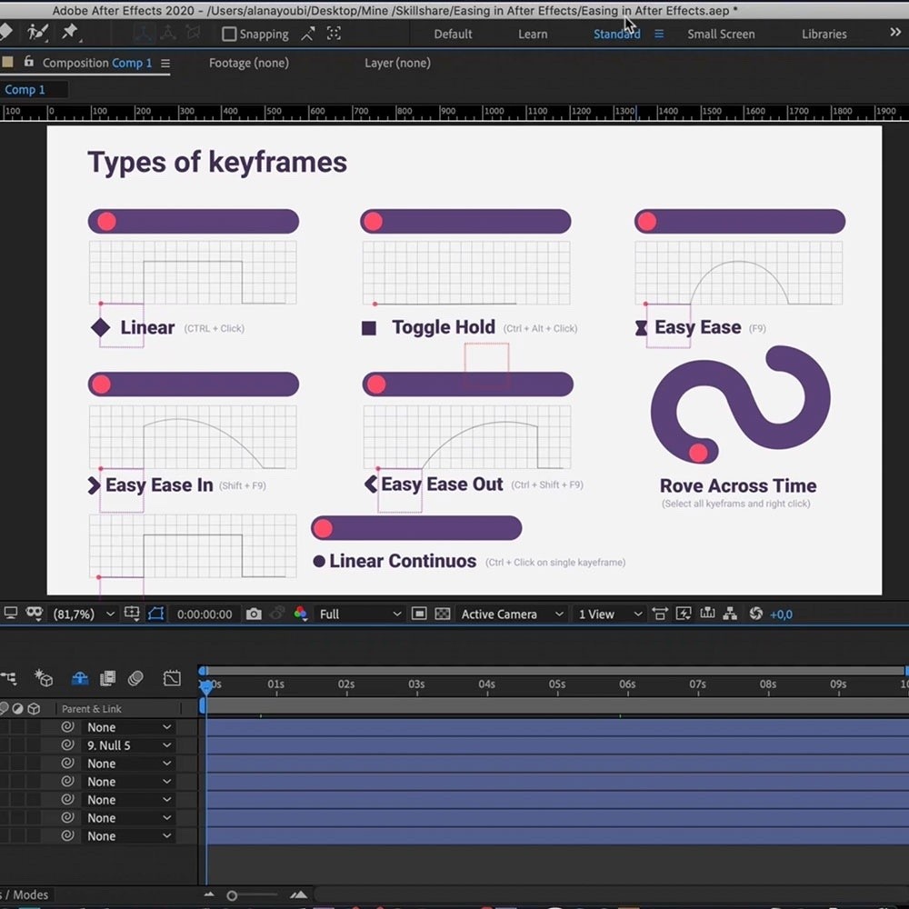The height and width of the screenshot is (909, 909).
Task: Enable motion blur for the composition
Action: click(135, 678)
